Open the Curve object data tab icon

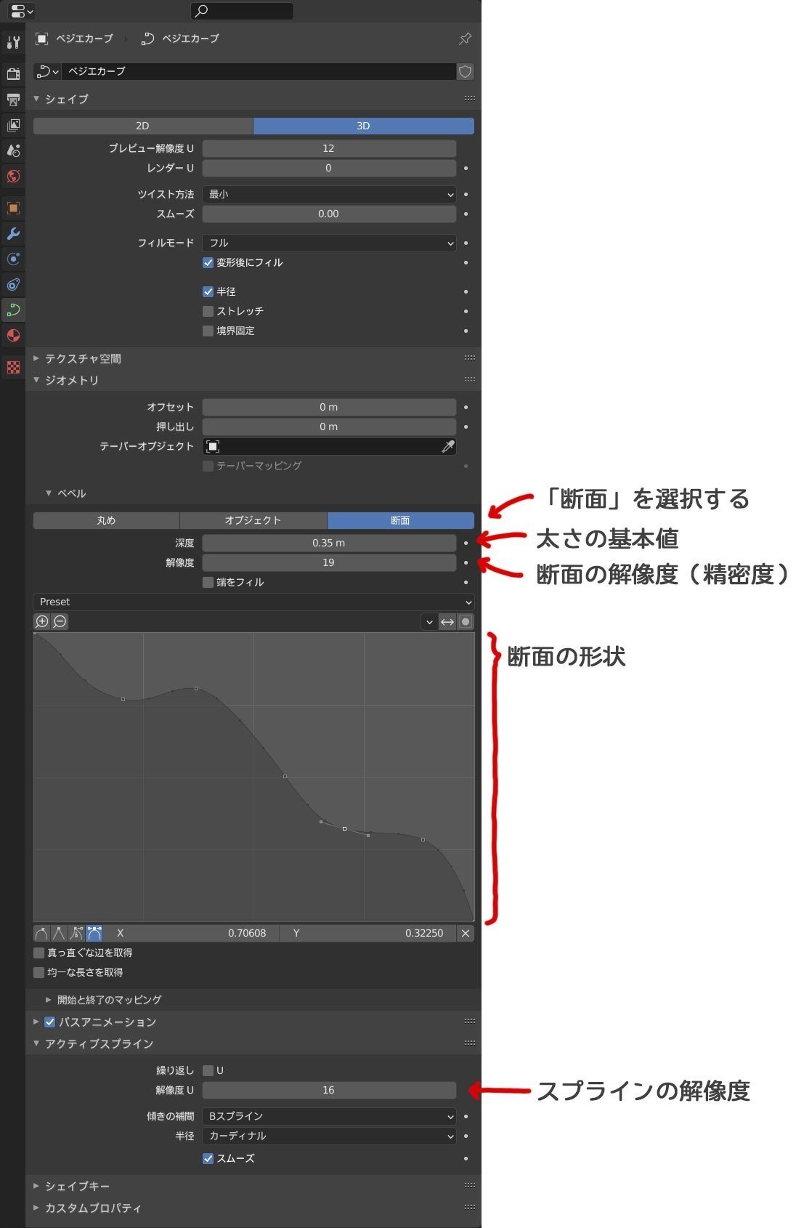[x=13, y=310]
